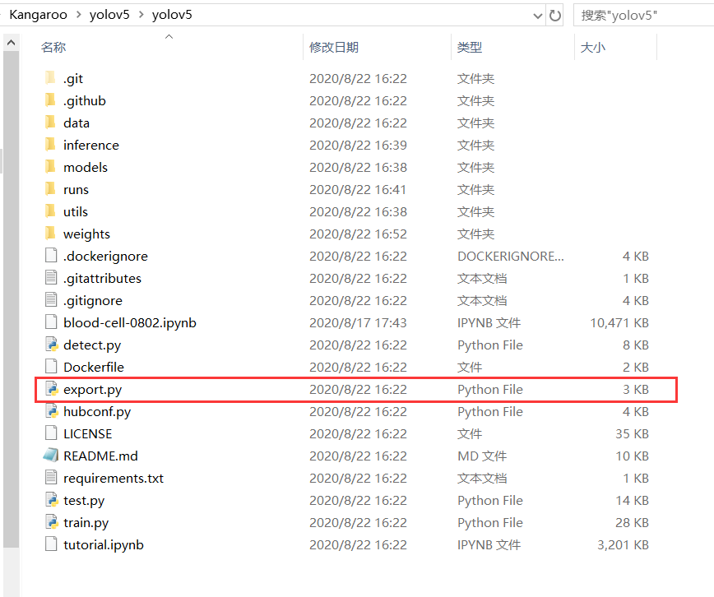This screenshot has height=597, width=714.
Task: Click the .gitattributes text file icon
Action: pyautogui.click(x=51, y=278)
